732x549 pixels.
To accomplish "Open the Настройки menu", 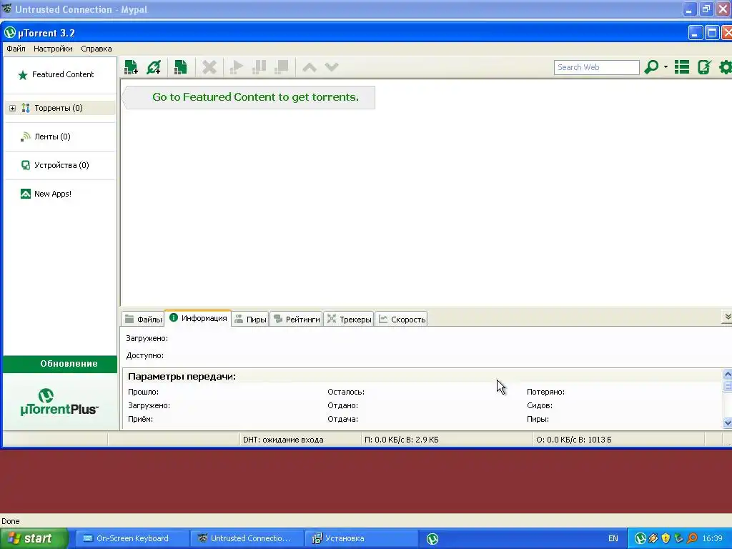I will 53,49.
